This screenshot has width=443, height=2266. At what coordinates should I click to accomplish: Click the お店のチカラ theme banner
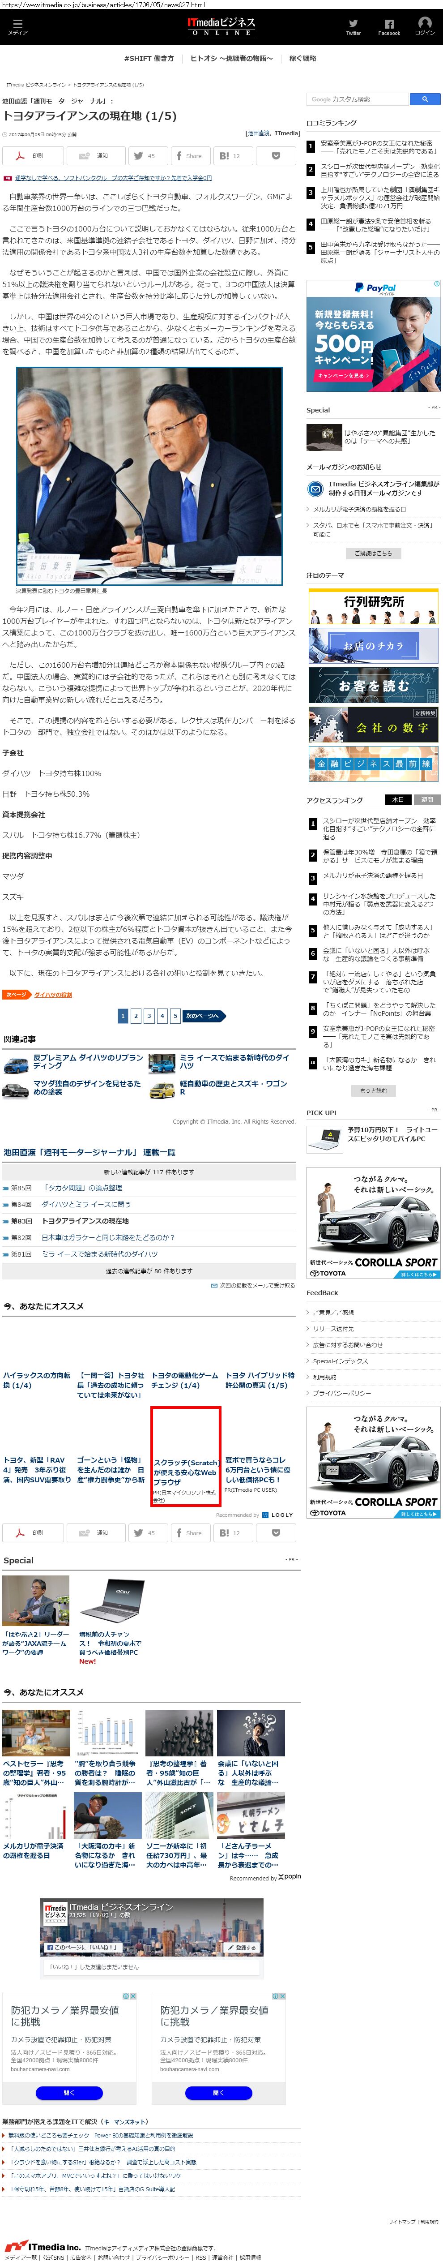374,646
